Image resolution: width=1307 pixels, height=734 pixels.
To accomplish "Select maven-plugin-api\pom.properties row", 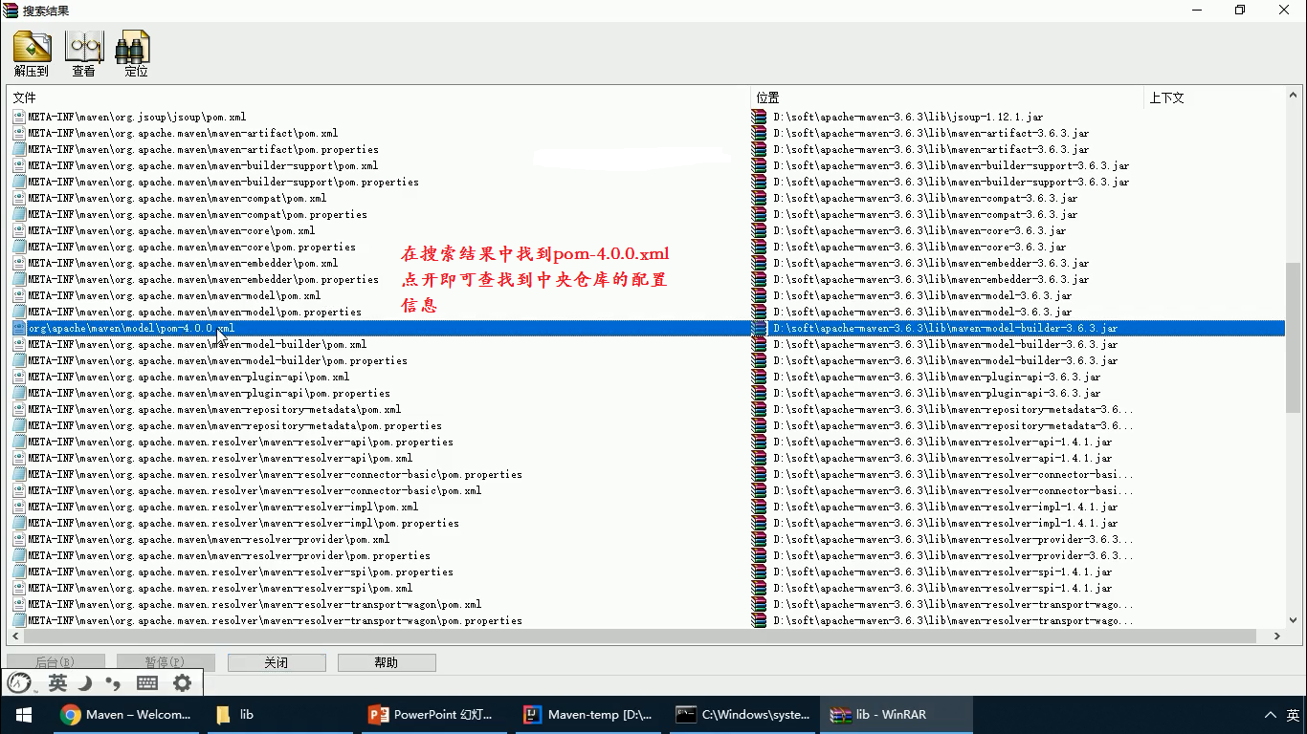I will (x=647, y=393).
